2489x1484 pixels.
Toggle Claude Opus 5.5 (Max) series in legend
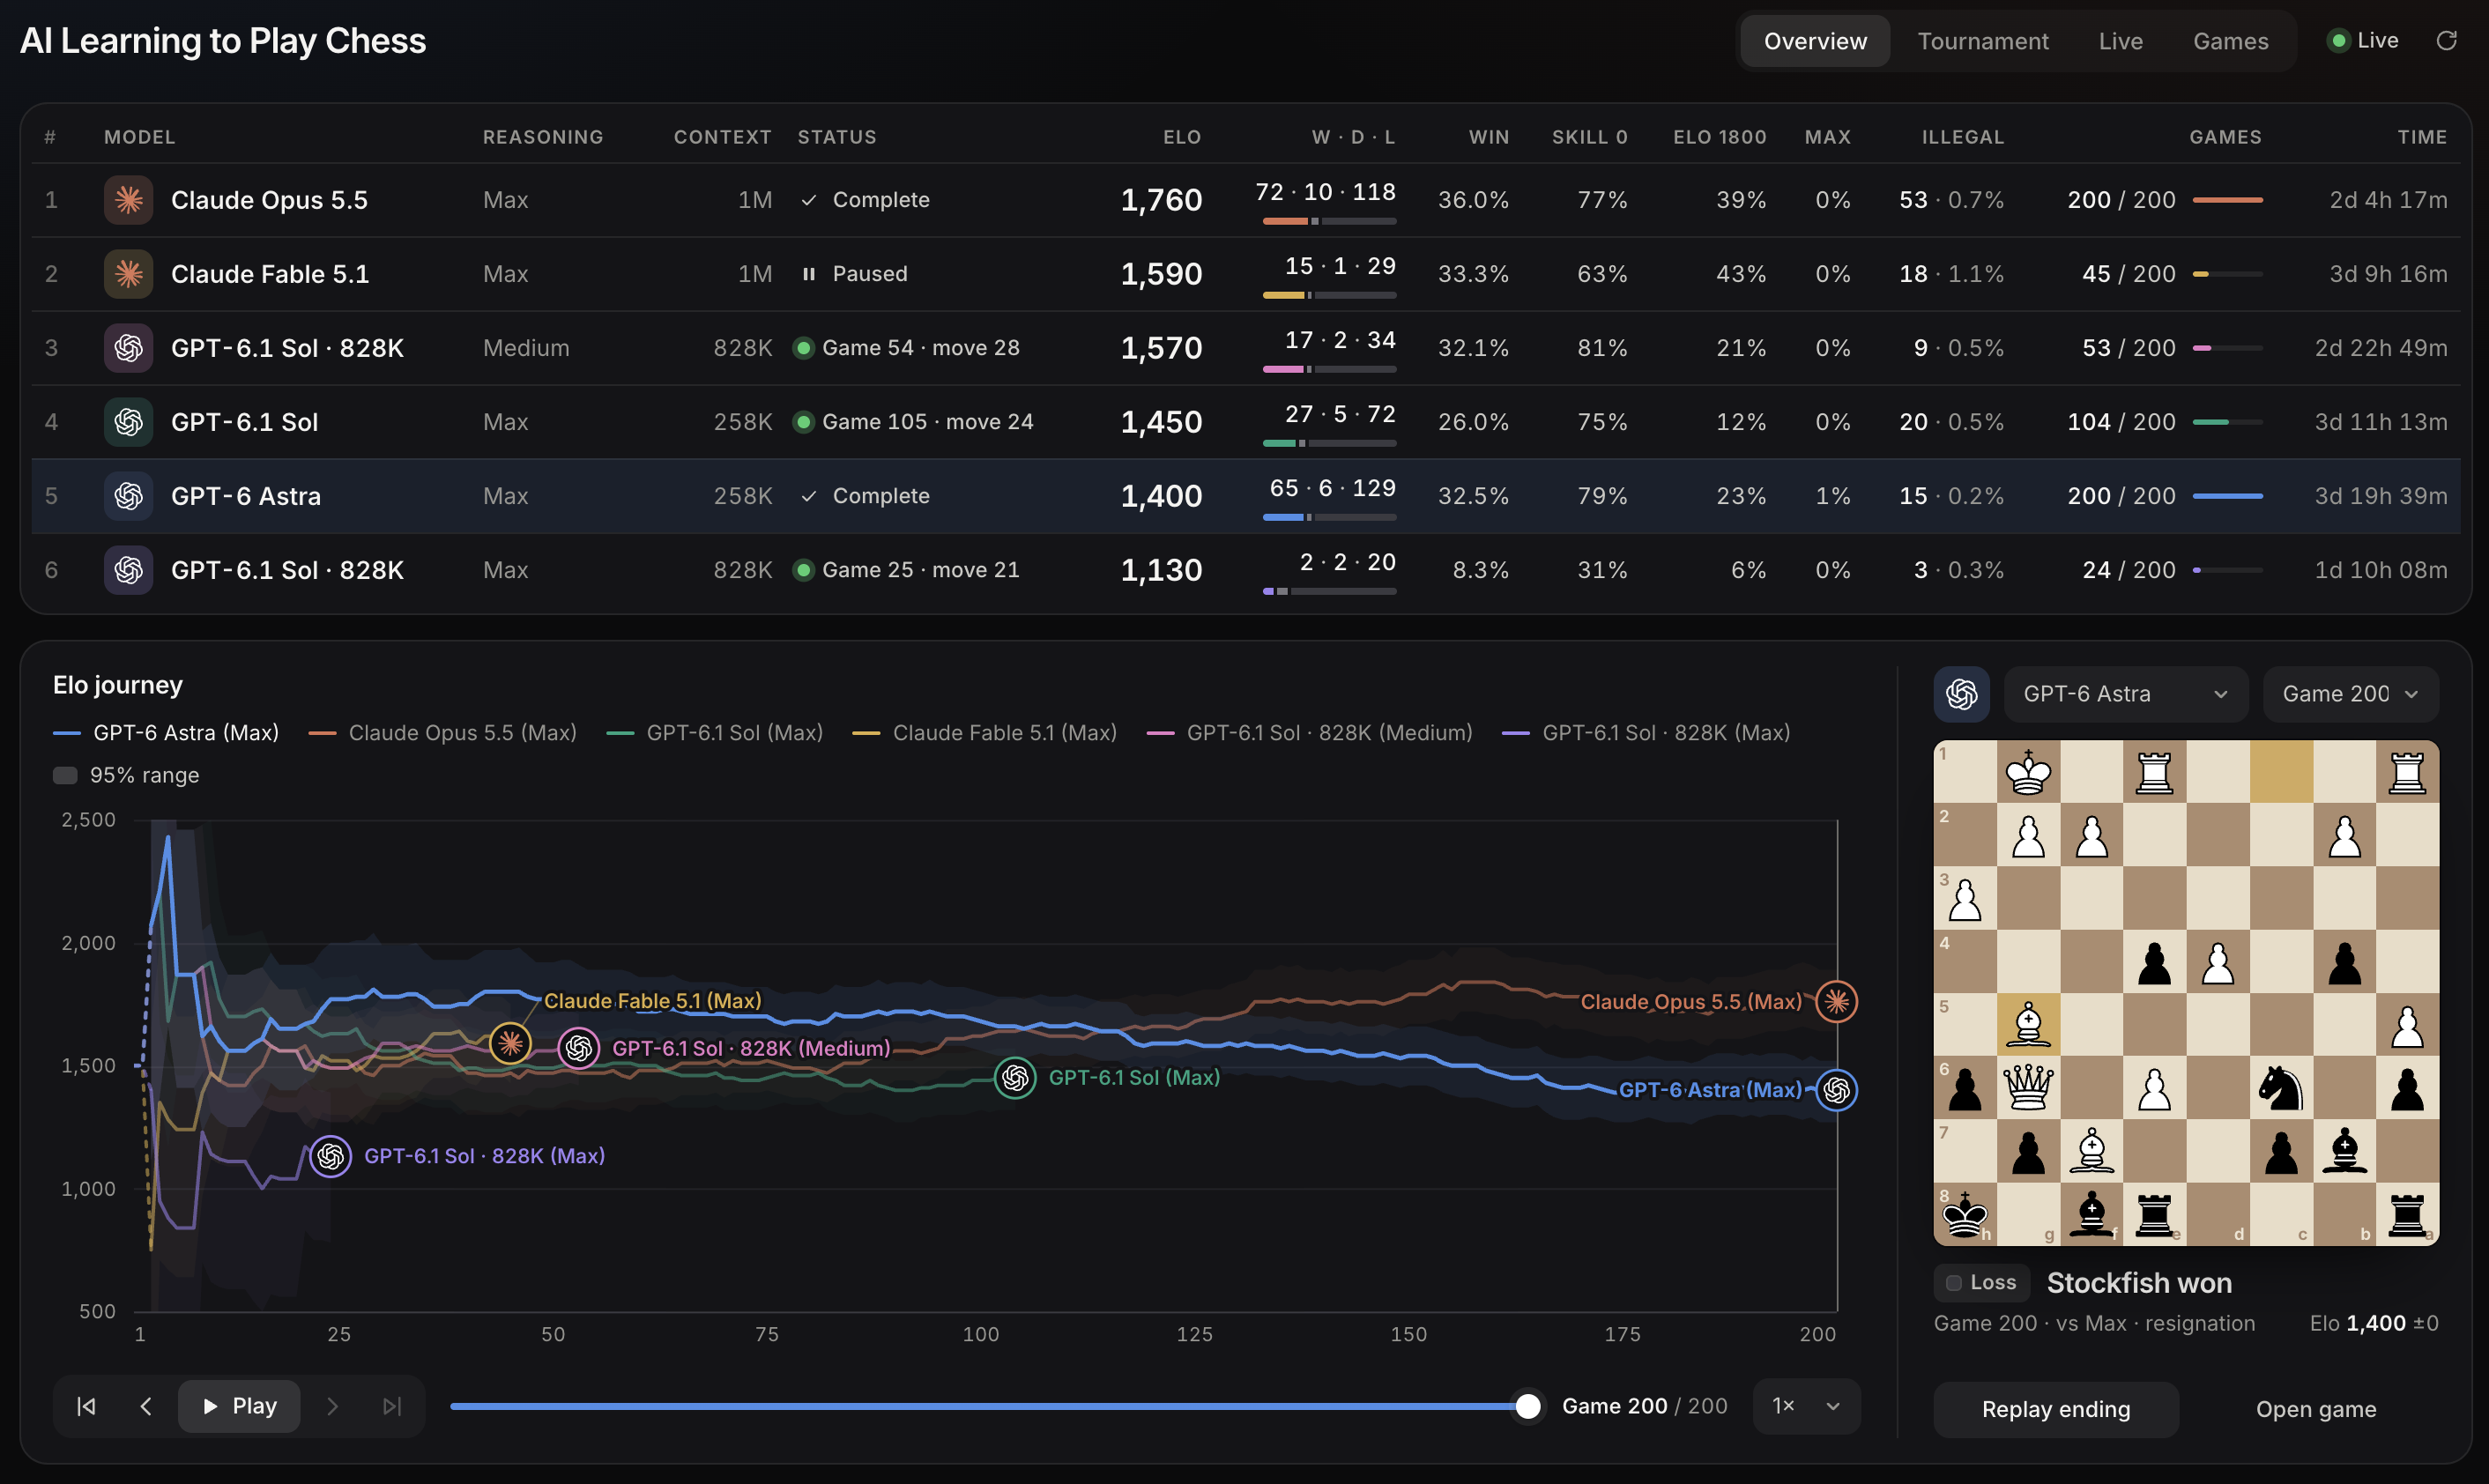point(443,733)
